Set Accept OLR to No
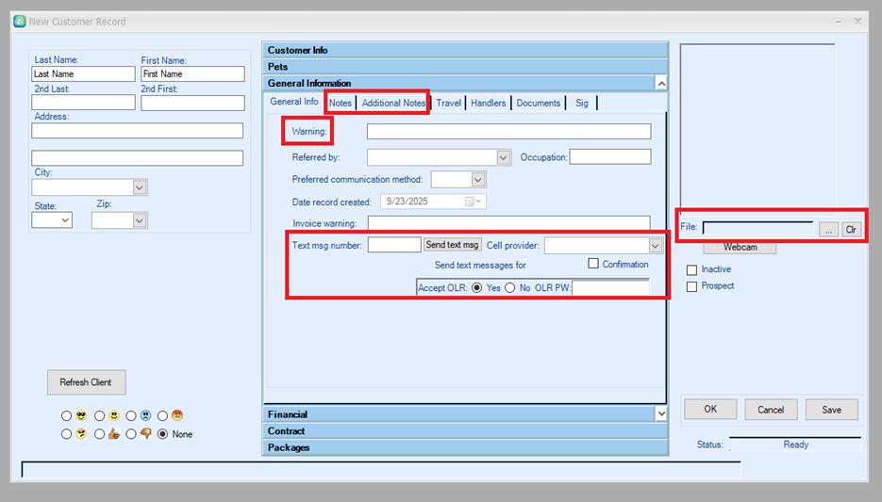Image resolution: width=882 pixels, height=502 pixels. [x=510, y=288]
